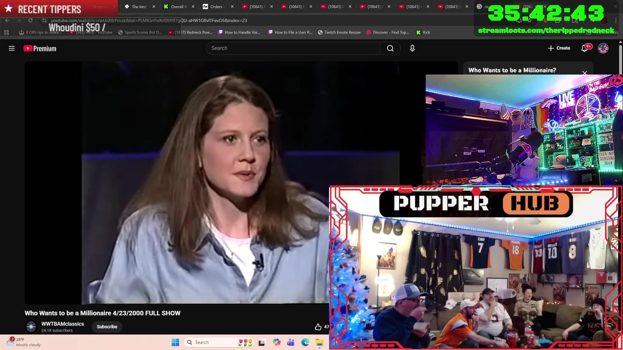This screenshot has width=623, height=350.
Task: Open 'Twitch Emote Resizer' bookmark
Action: [x=339, y=32]
